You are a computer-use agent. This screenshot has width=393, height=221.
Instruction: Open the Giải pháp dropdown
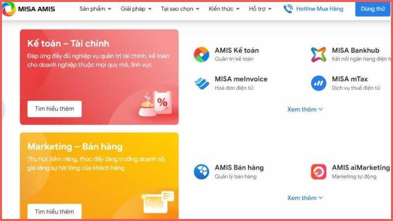136,9
